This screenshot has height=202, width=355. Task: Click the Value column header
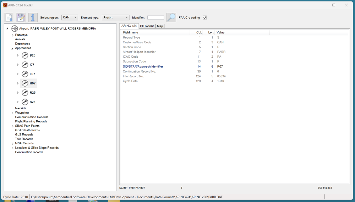coord(242,32)
